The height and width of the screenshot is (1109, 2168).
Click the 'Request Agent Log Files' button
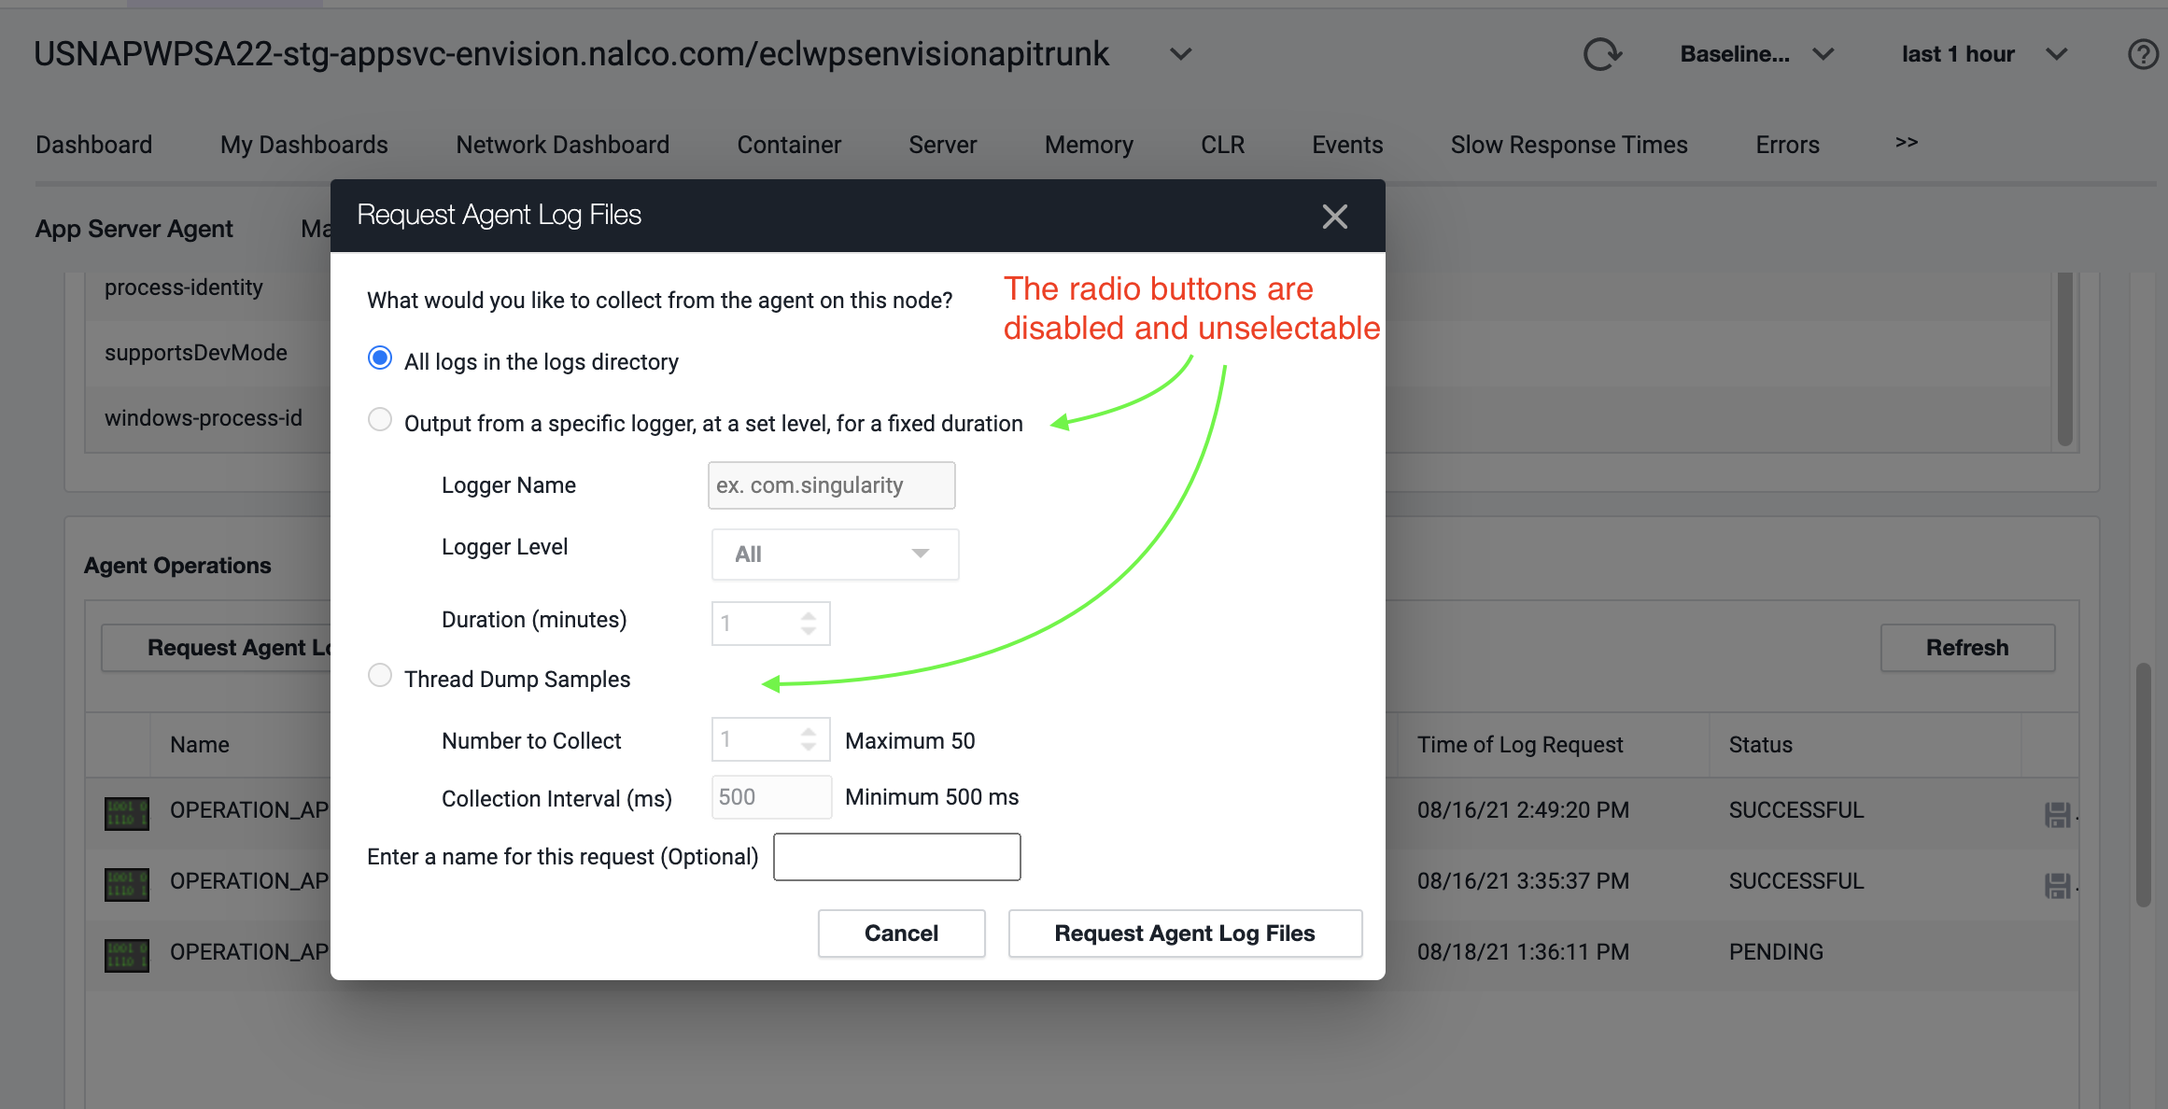tap(1185, 933)
